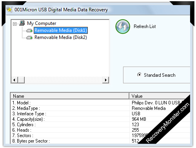Click the My Computer icon in tree
Image resolution: width=196 pixels, height=148 pixels.
pyautogui.click(x=22, y=23)
